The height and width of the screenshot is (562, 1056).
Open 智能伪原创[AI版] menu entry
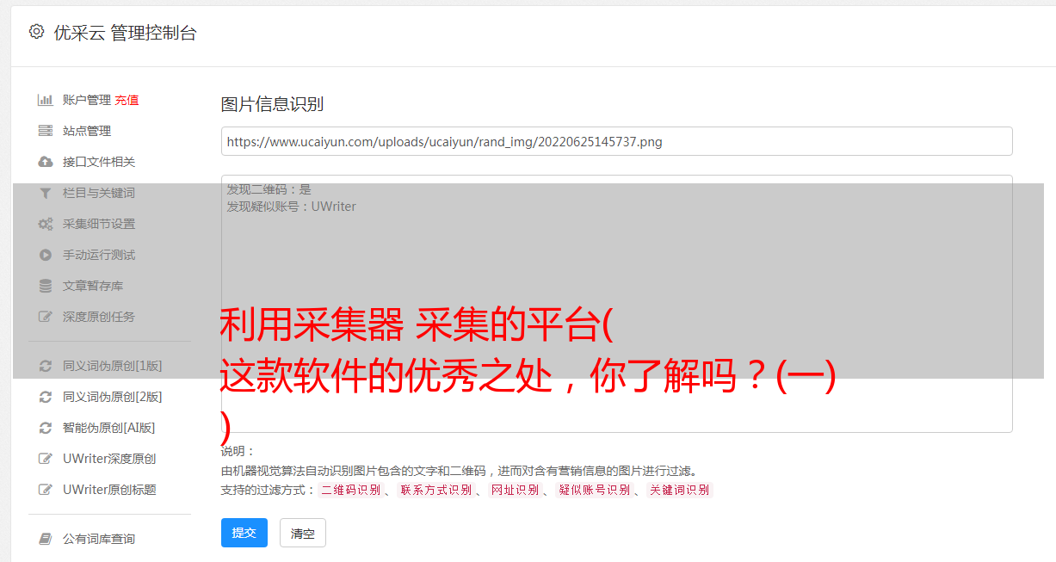pyautogui.click(x=109, y=428)
